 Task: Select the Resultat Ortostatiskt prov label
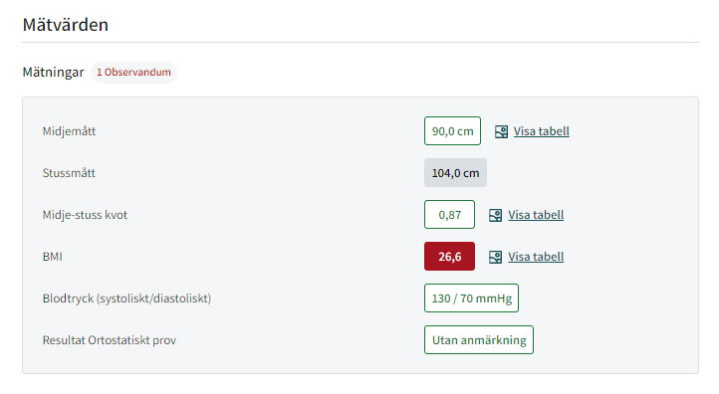click(x=110, y=340)
